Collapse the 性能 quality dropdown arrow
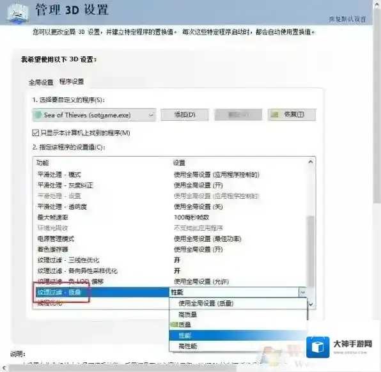The width and height of the screenshot is (381, 372). tap(302, 292)
